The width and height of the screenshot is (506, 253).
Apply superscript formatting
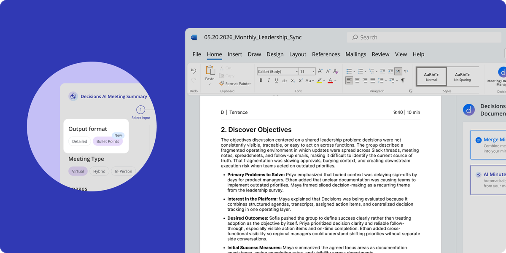pos(301,80)
